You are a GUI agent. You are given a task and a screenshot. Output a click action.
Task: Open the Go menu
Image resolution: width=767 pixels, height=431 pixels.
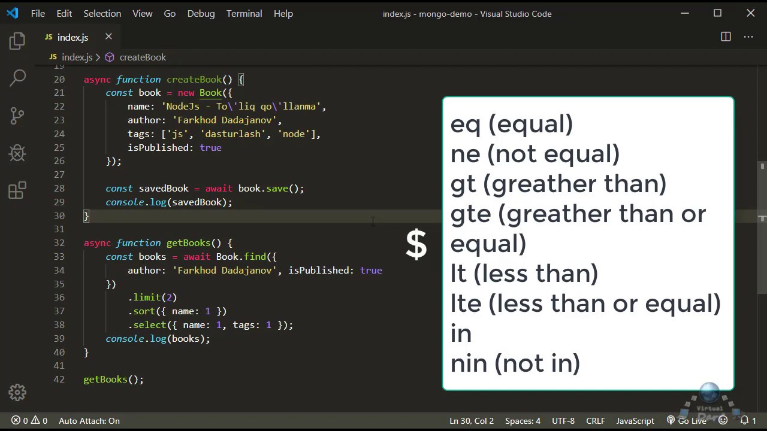click(170, 13)
